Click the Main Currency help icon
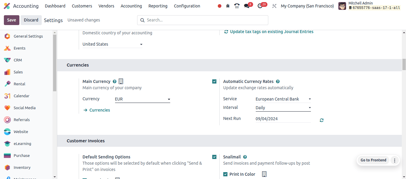Screen dimensions: 406x179 tap(114, 81)
